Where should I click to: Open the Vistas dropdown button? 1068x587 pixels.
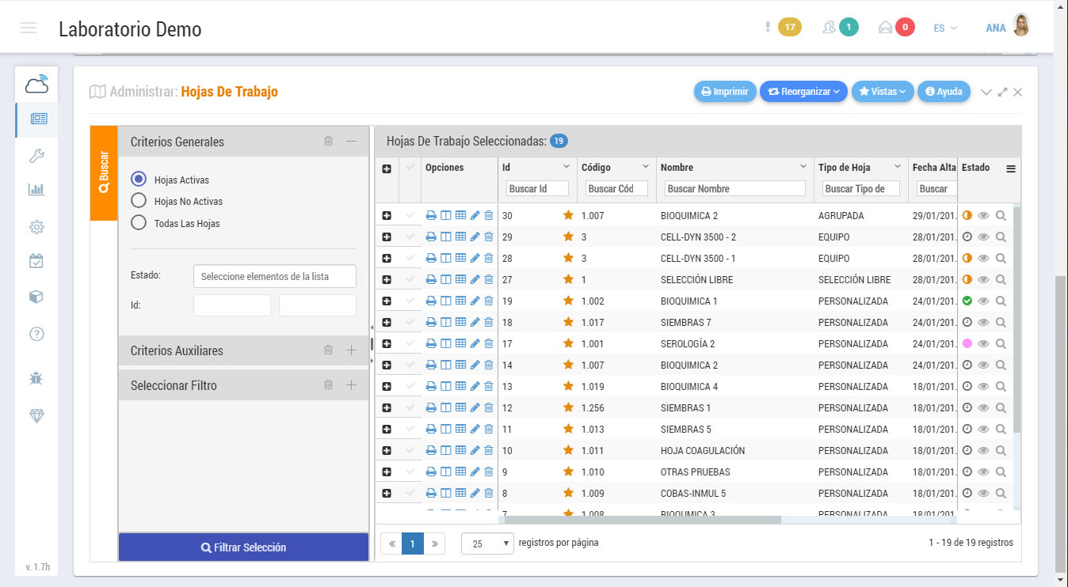click(883, 92)
